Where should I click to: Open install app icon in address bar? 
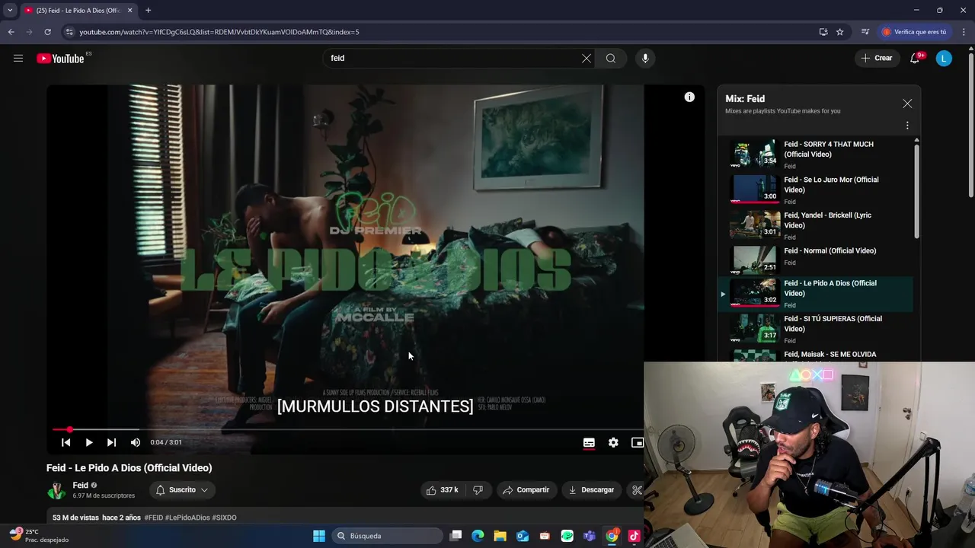pos(823,32)
